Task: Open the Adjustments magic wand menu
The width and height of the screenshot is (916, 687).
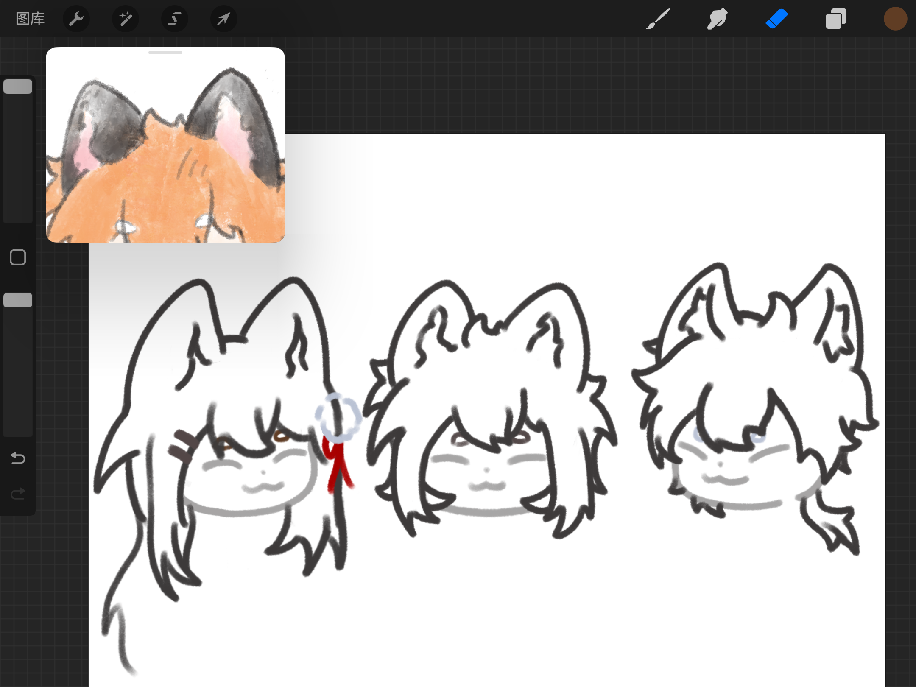Action: [126, 19]
